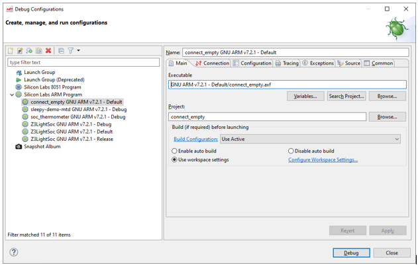Screen dimensions: 418x265
Task: Click the configuration Name field
Action: 295,52
